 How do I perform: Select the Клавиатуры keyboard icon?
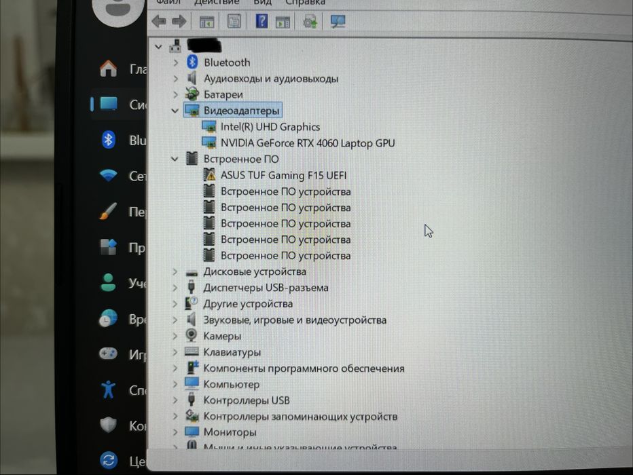click(x=192, y=351)
